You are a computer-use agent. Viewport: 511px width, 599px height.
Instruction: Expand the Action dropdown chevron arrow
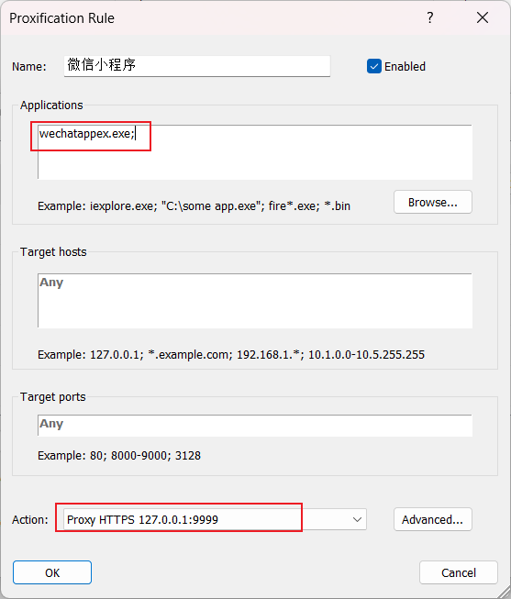pos(357,519)
